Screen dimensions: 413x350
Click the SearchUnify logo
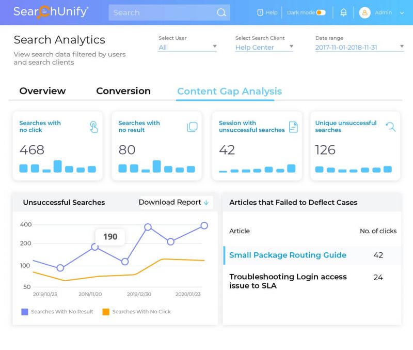pyautogui.click(x=51, y=12)
